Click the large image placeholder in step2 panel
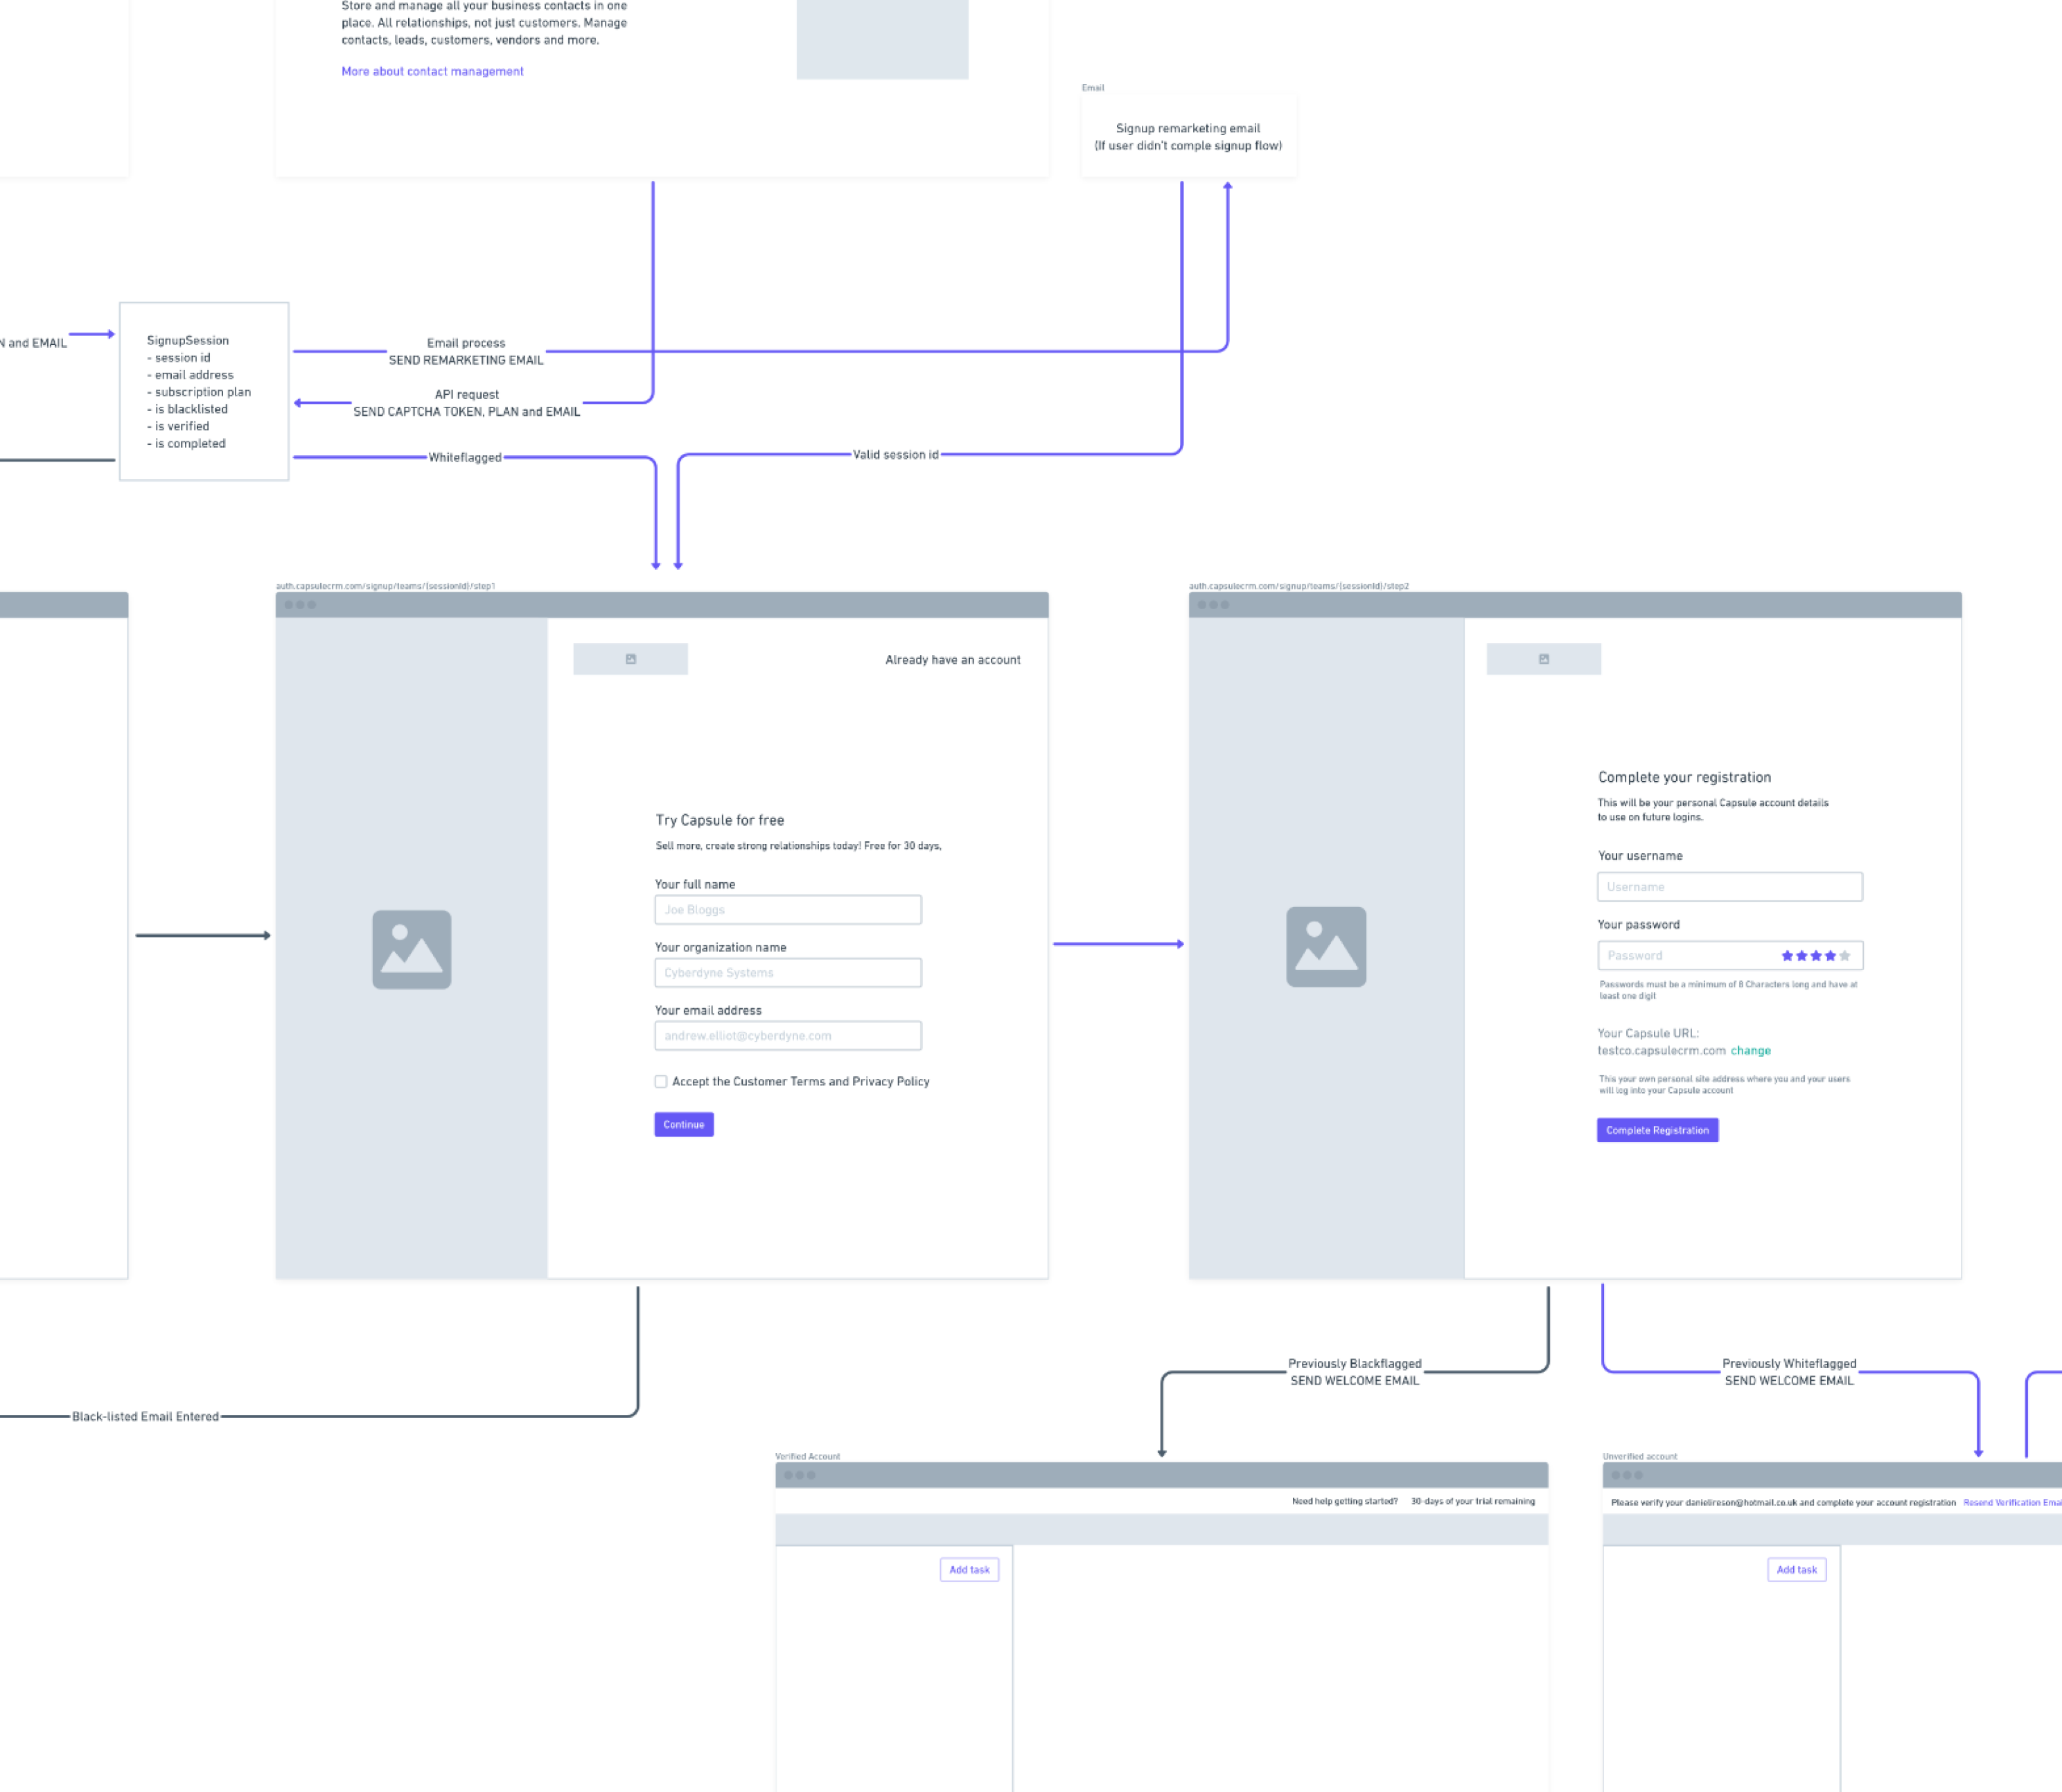This screenshot has width=2062, height=1792. click(1325, 946)
